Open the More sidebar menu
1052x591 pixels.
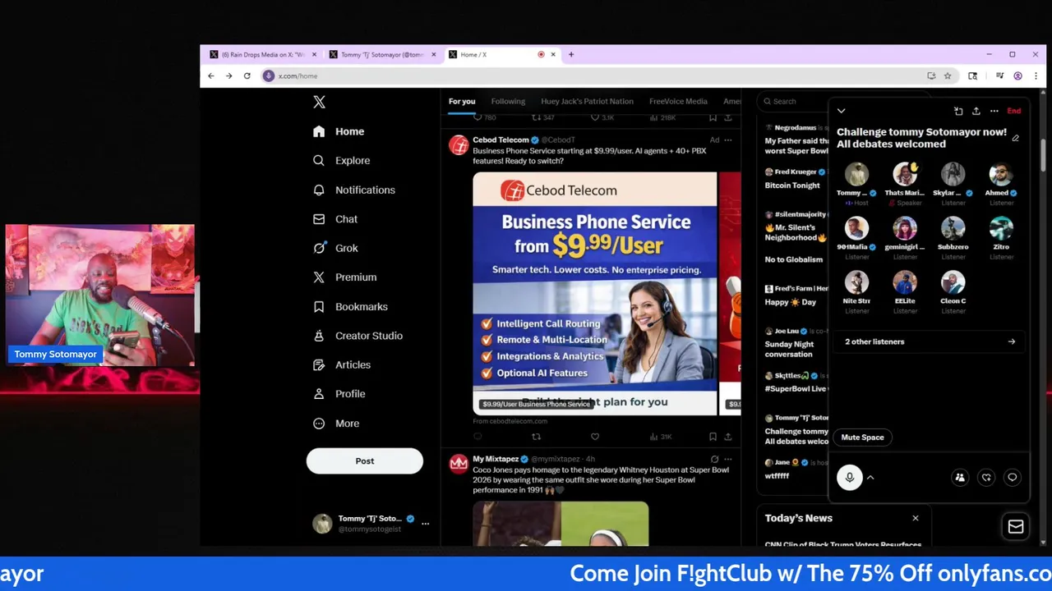(336, 424)
